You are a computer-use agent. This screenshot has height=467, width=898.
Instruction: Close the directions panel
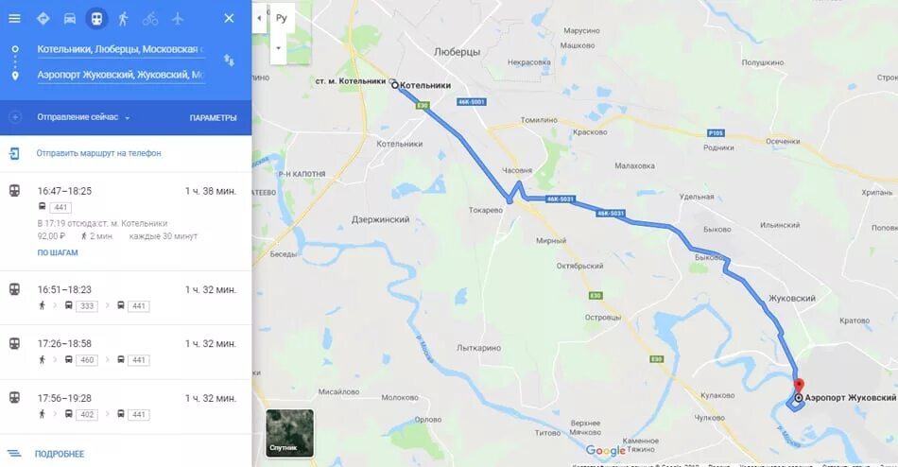[229, 18]
